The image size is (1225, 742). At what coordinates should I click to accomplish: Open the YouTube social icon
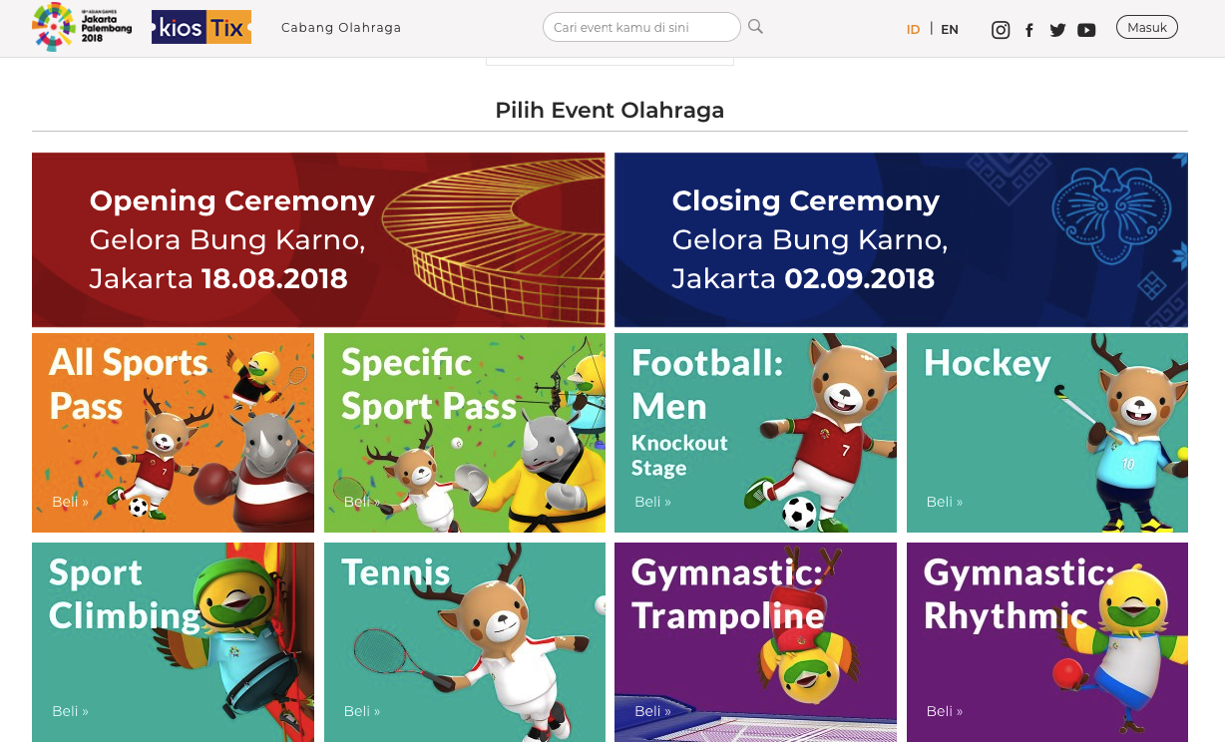click(1086, 30)
